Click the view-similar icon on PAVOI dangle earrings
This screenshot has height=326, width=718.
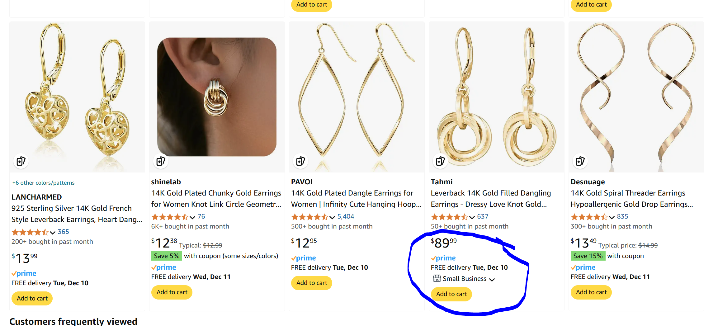point(300,161)
